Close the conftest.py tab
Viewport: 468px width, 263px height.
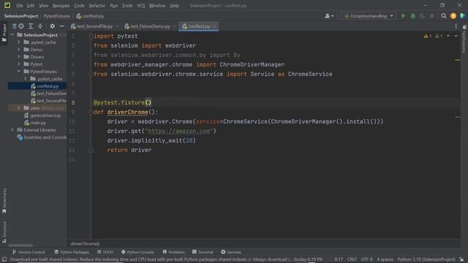coord(214,26)
